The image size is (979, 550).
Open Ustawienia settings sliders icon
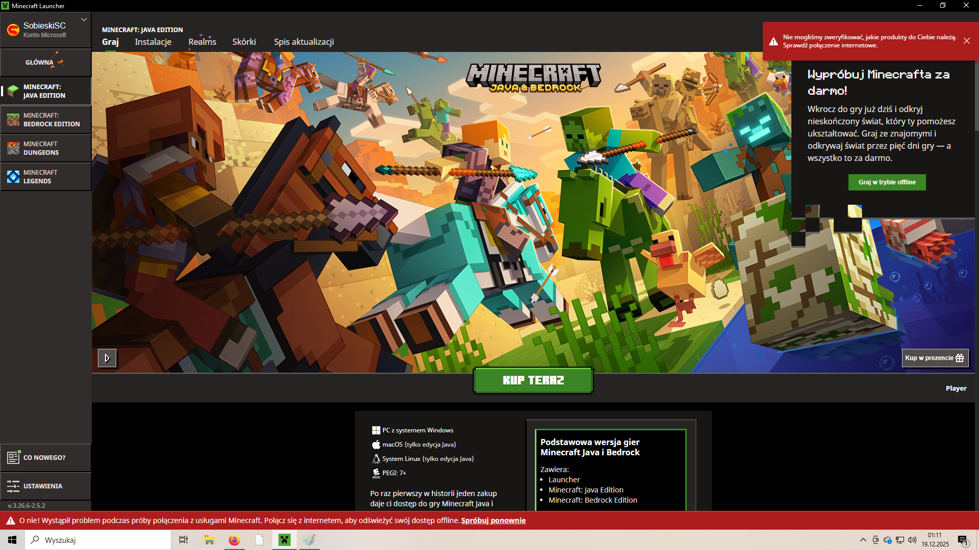(x=13, y=486)
